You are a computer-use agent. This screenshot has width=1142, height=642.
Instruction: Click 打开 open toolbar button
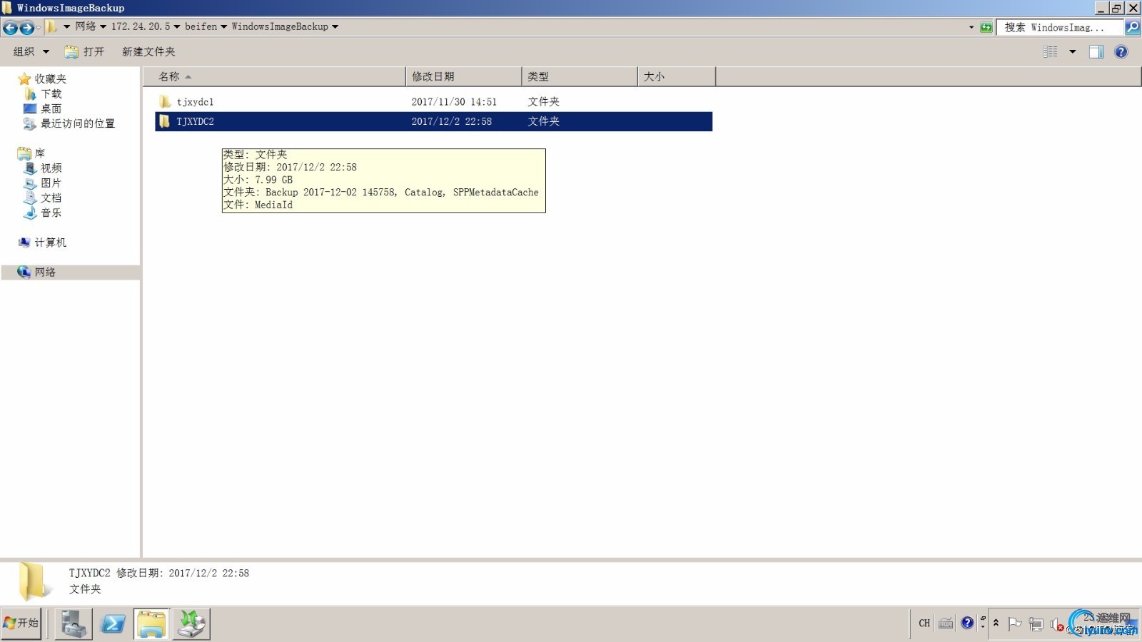[x=84, y=51]
